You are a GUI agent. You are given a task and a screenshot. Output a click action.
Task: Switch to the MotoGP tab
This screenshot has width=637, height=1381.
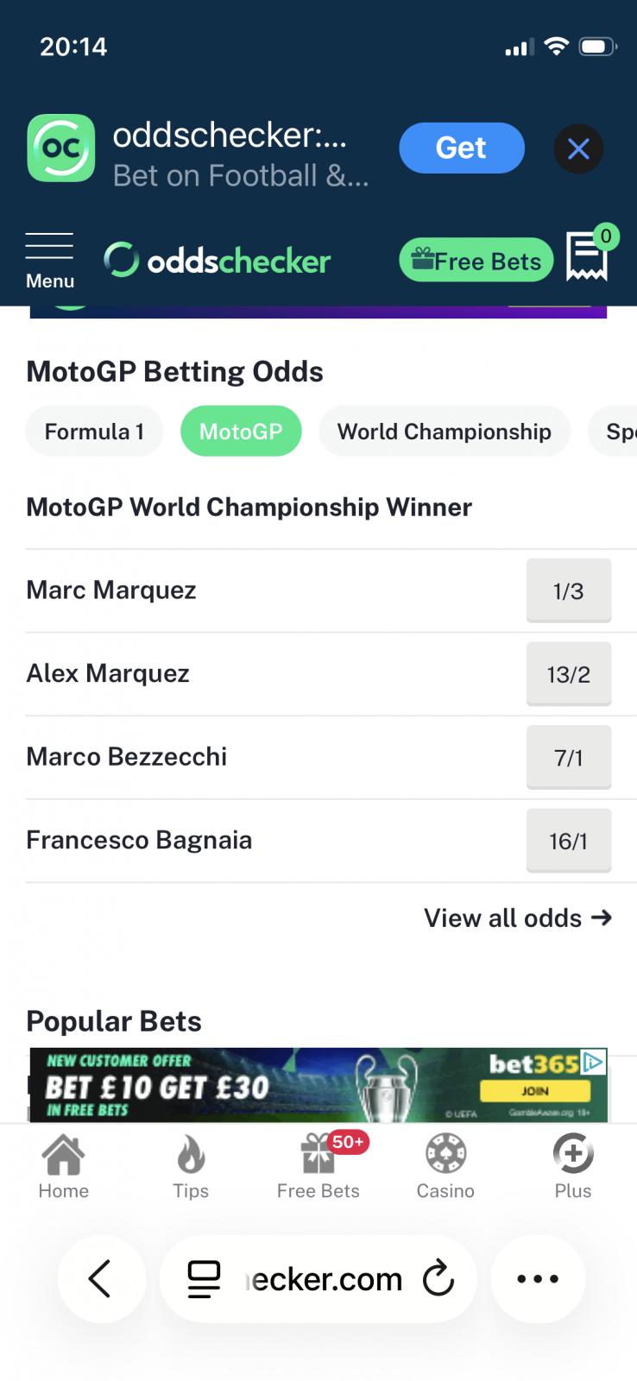tap(241, 432)
